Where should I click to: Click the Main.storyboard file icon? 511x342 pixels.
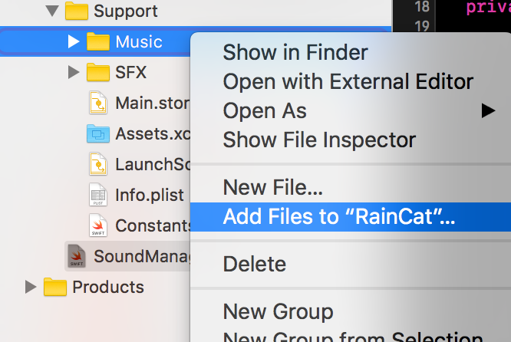point(98,103)
